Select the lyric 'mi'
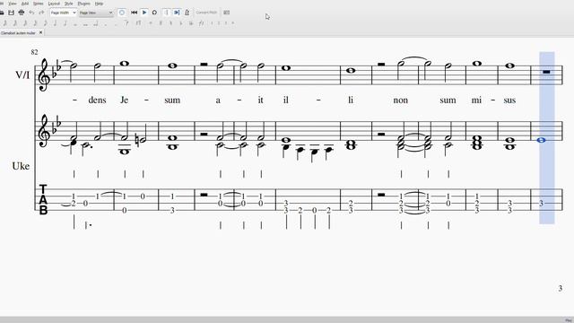The height and width of the screenshot is (323, 574). click(476, 100)
